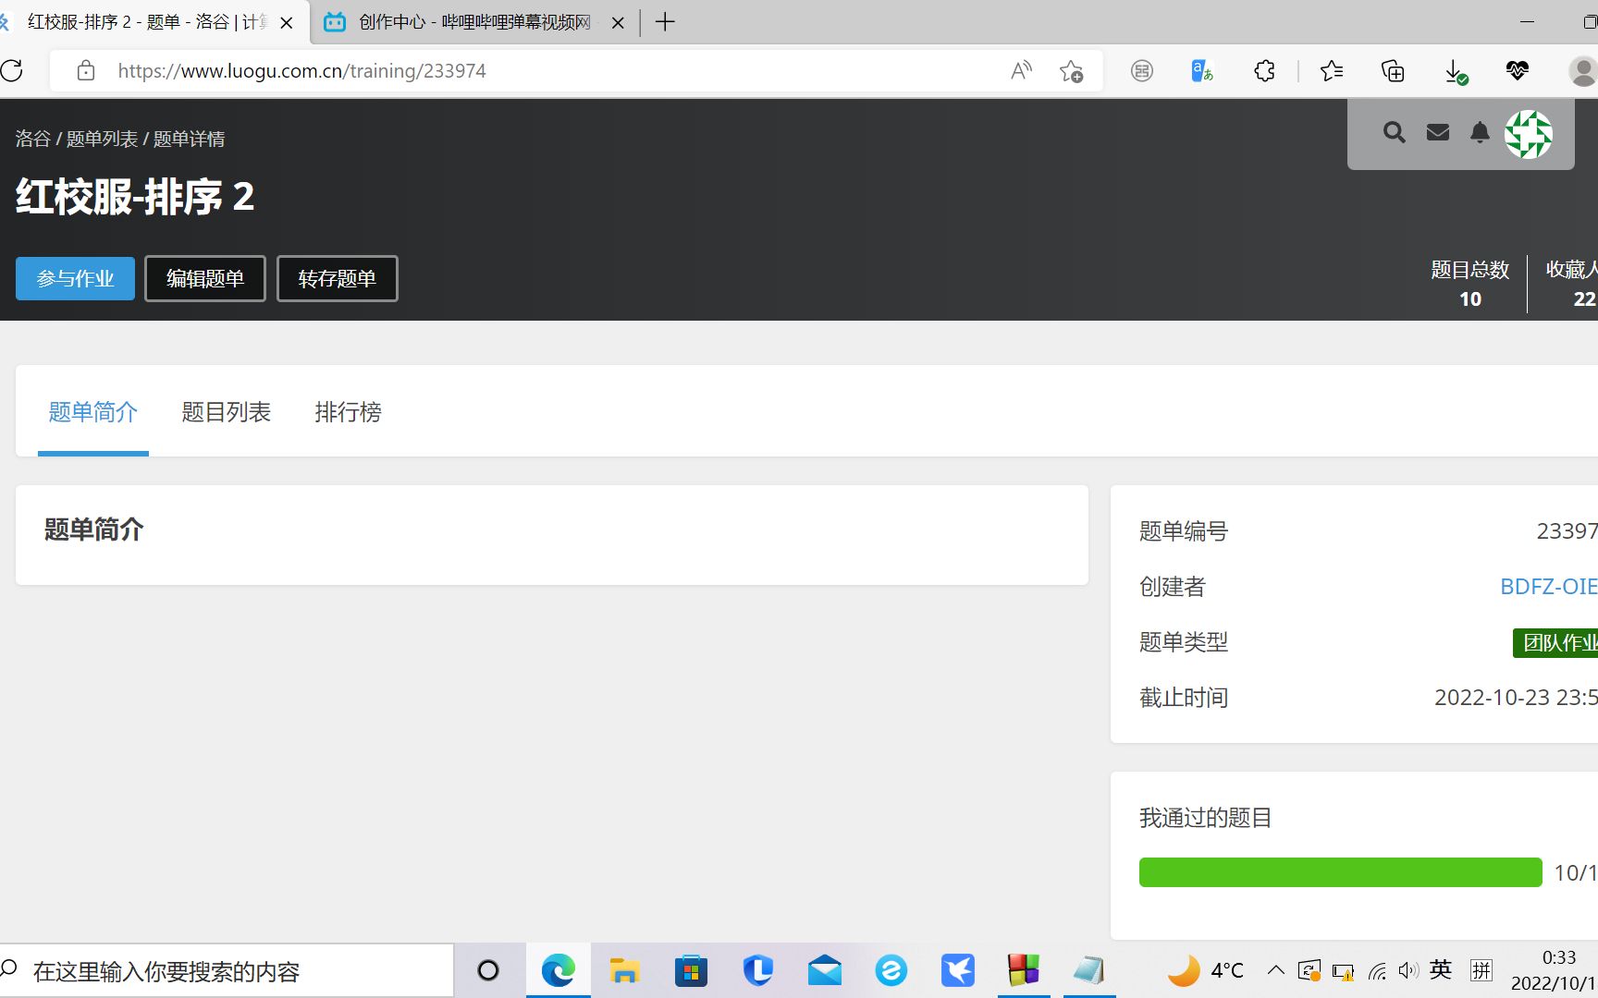Viewport: 1598px width, 998px height.
Task: Close the 红校服-排序 2 tab
Action: [x=287, y=23]
